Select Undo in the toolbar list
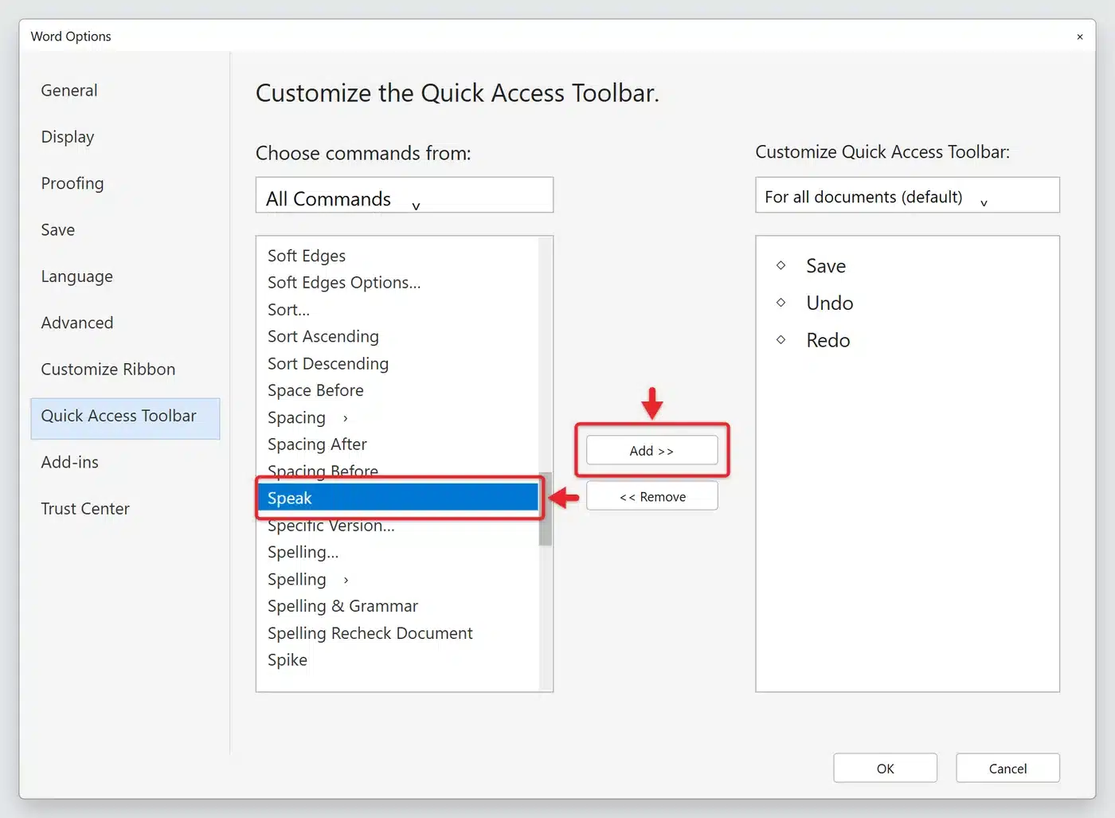1115x818 pixels. pyautogui.click(x=830, y=303)
